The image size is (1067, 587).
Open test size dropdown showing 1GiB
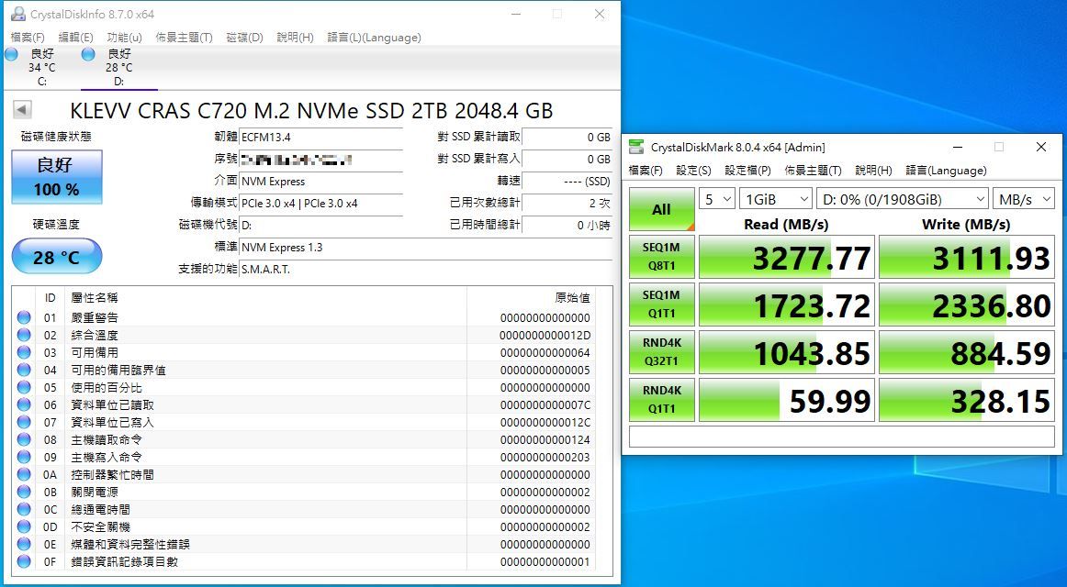(776, 199)
